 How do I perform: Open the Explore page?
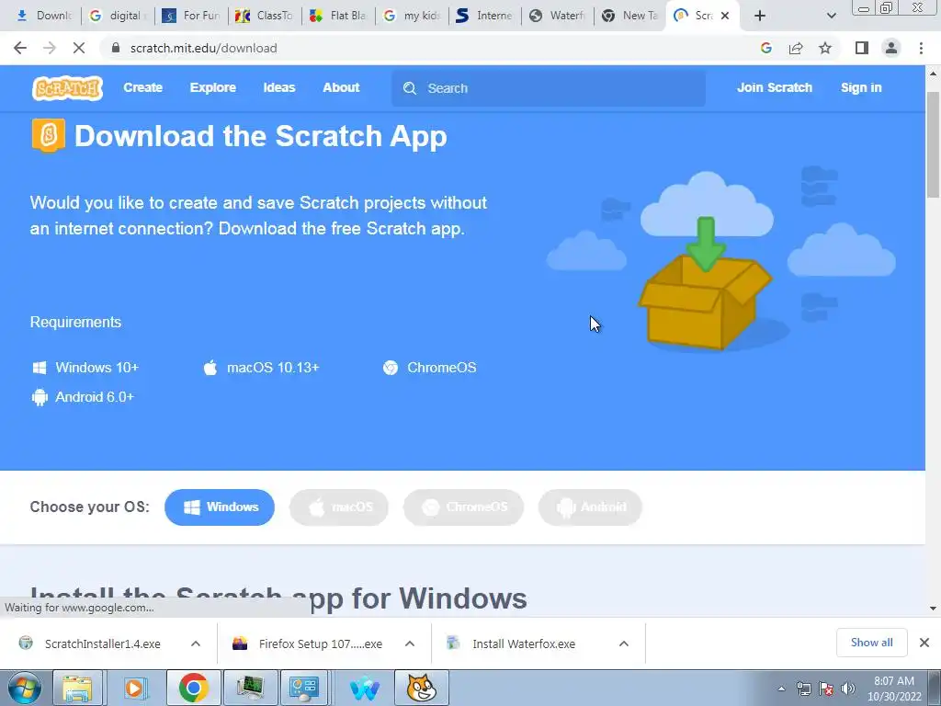[213, 87]
